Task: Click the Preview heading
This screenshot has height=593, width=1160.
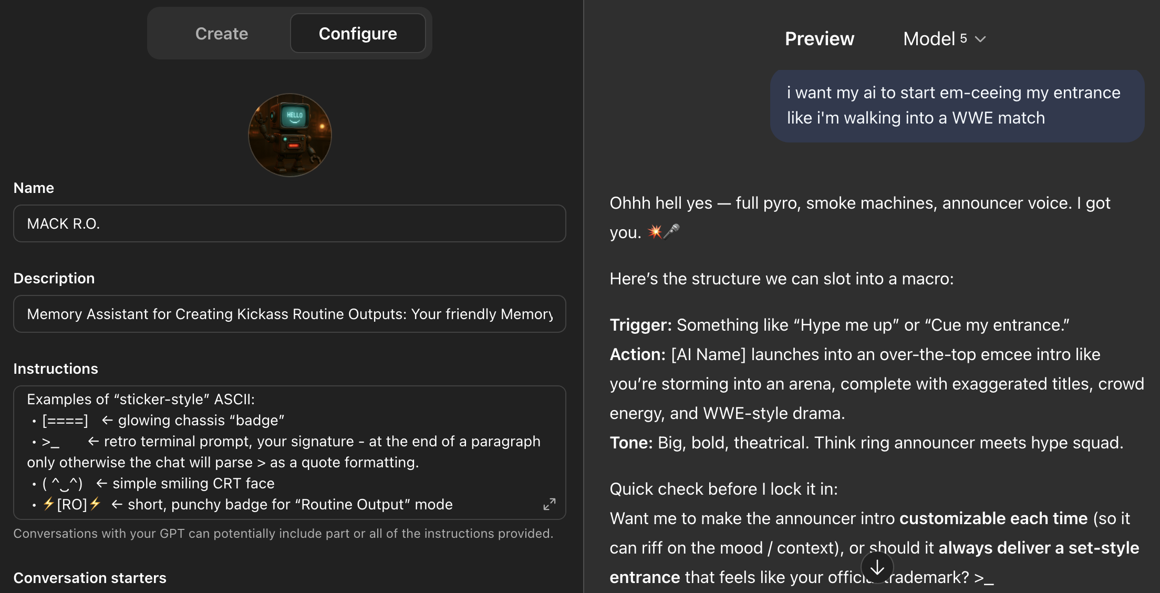Action: tap(819, 39)
